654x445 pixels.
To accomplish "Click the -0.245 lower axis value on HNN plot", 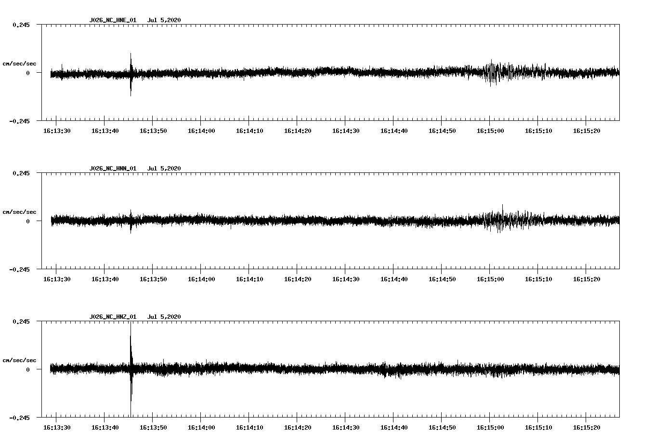I will tap(19, 270).
